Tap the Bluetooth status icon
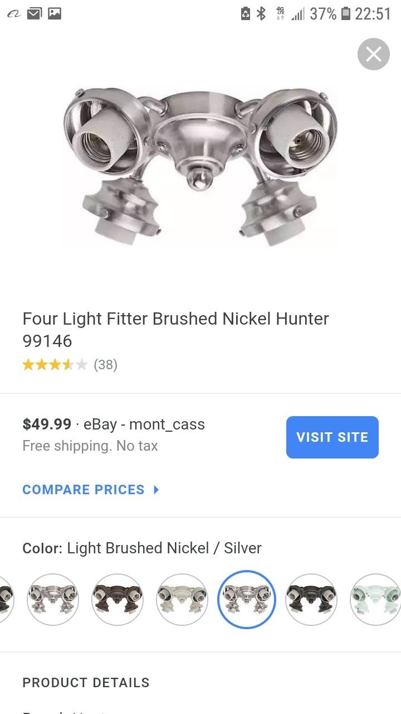401x714 pixels. (262, 13)
